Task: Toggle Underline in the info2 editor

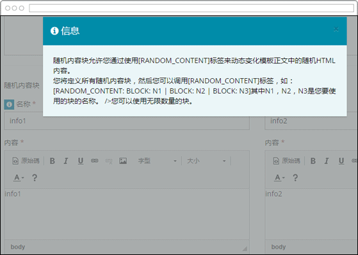Action: point(341,161)
